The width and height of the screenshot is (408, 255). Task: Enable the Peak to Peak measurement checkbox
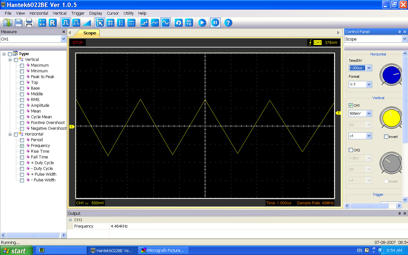coord(22,77)
